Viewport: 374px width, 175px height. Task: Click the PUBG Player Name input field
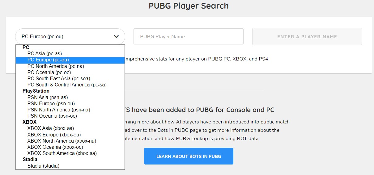[x=188, y=36]
